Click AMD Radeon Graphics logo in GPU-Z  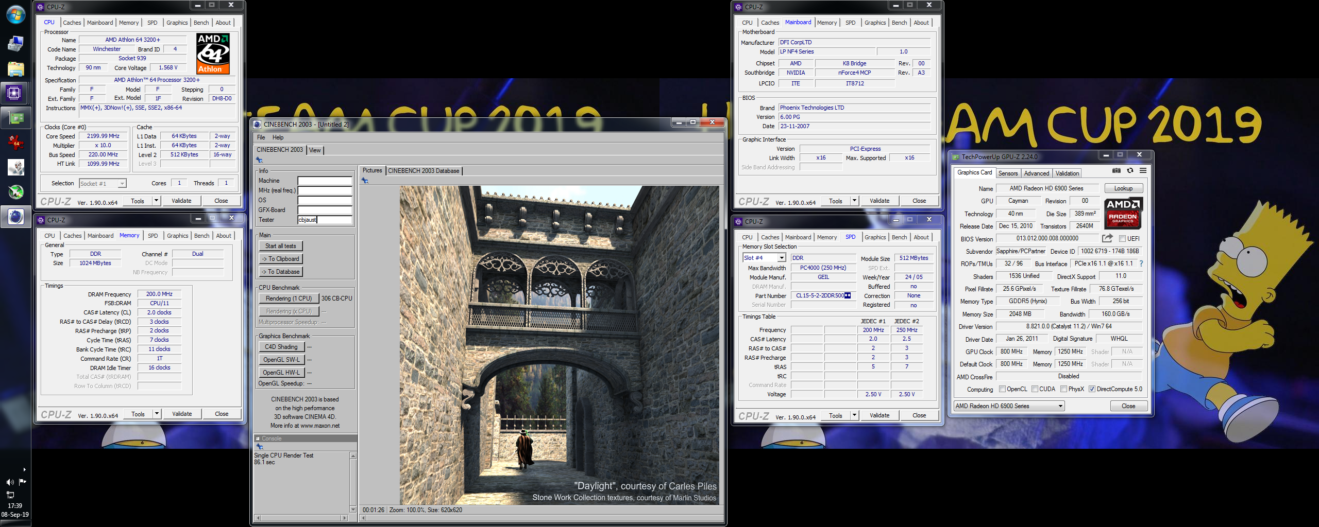[1123, 213]
